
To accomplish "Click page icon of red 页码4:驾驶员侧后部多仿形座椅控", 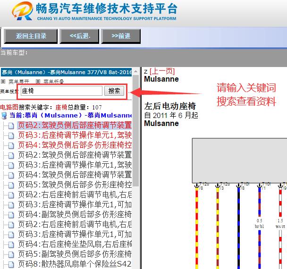I will [x=11, y=146].
